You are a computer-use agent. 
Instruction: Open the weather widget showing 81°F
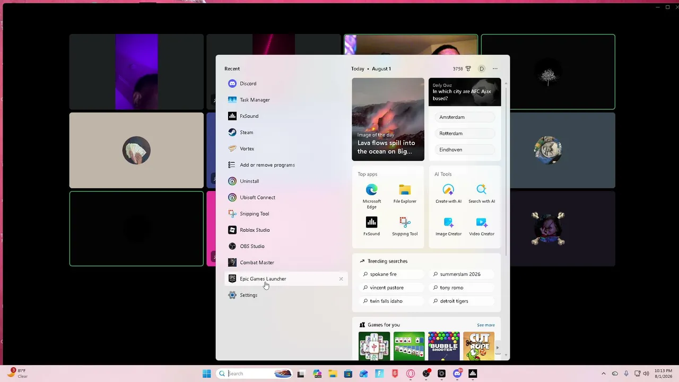click(x=17, y=374)
